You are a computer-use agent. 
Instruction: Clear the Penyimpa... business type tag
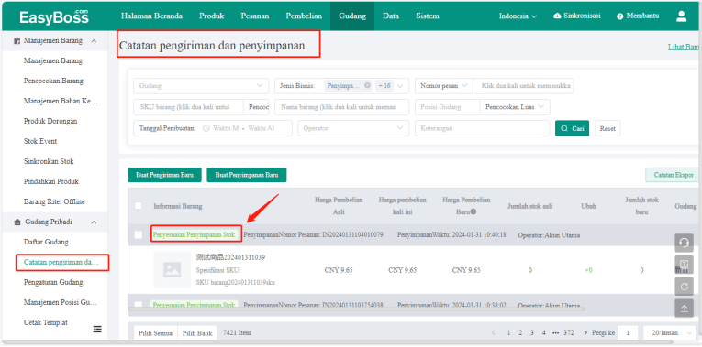point(367,86)
